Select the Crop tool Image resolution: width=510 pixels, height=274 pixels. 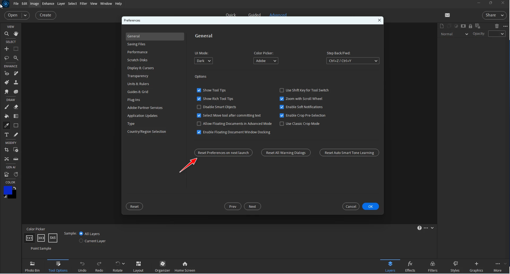click(x=7, y=150)
